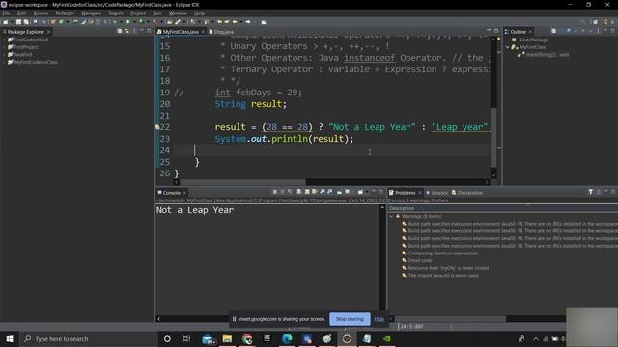Show hidden icons in the system tray

pos(536,338)
